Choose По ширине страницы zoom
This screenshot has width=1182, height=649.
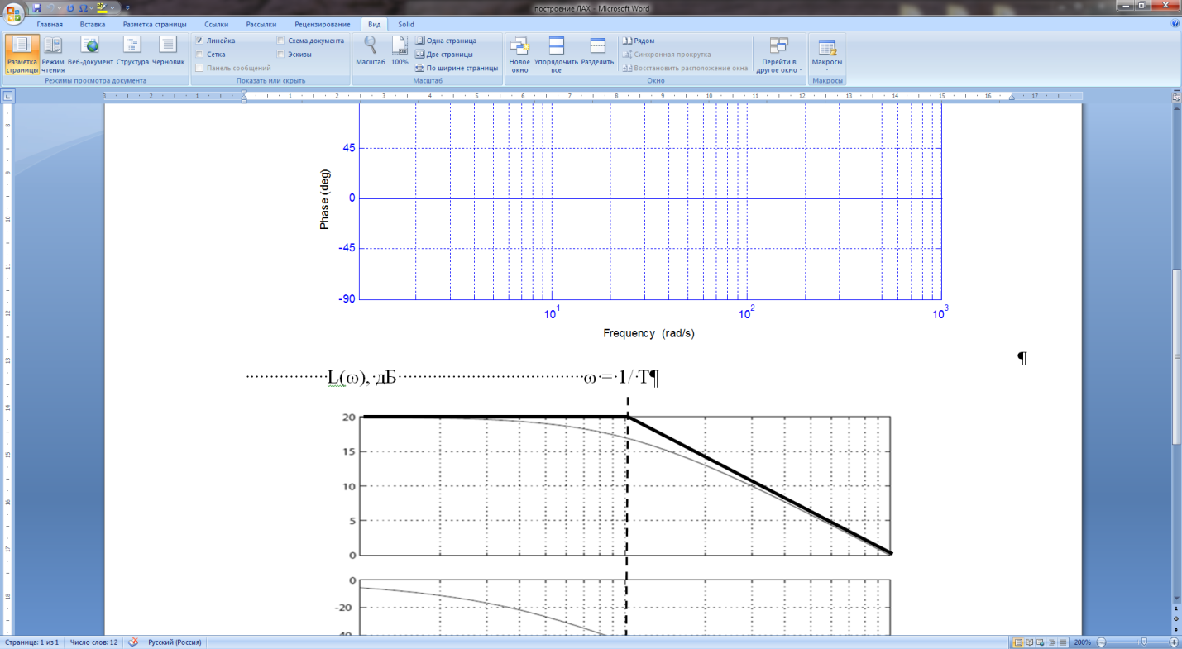point(457,69)
